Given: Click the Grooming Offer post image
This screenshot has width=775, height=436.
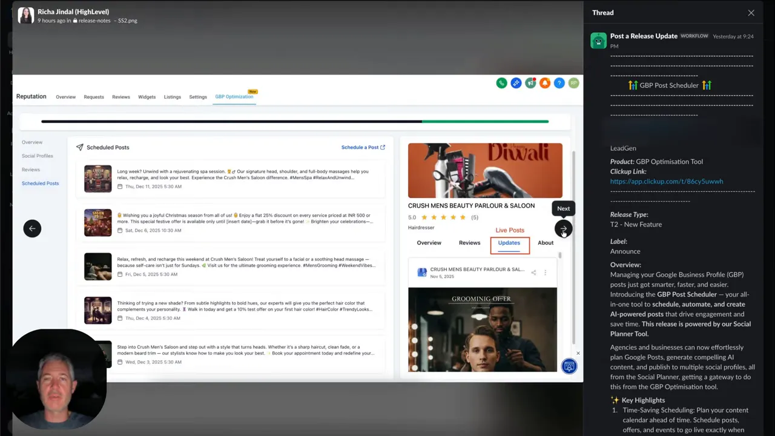Looking at the screenshot, I should tap(483, 329).
